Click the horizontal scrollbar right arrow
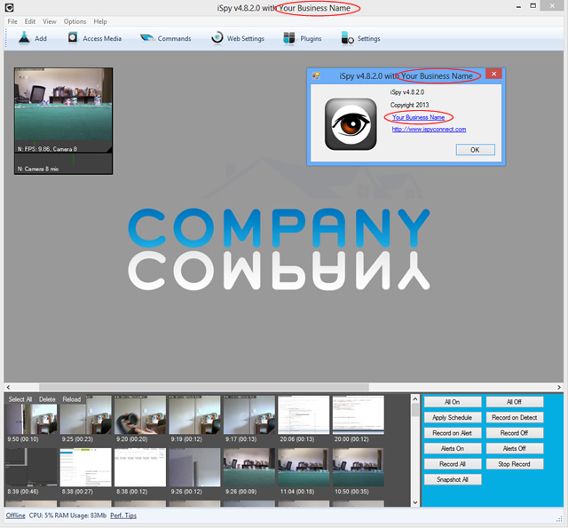Image resolution: width=568 pixels, height=528 pixels. click(x=559, y=387)
